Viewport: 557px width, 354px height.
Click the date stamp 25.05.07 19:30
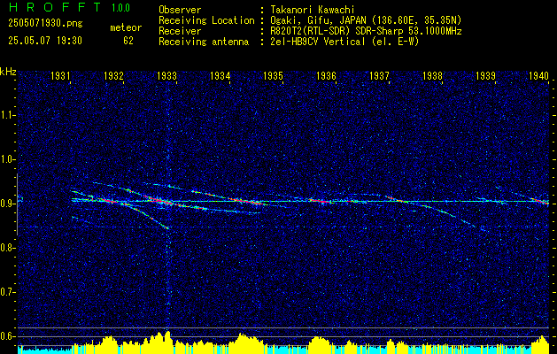[45, 41]
